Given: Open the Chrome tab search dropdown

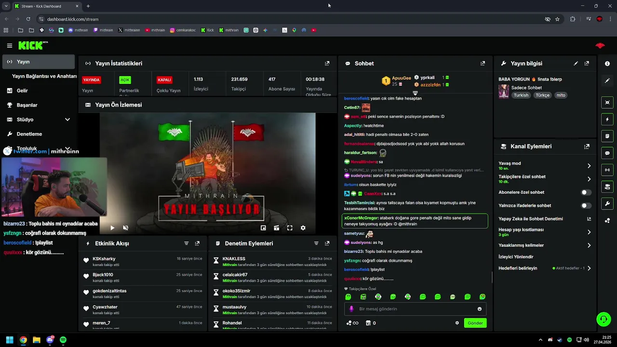Looking at the screenshot, I should tap(6, 6).
